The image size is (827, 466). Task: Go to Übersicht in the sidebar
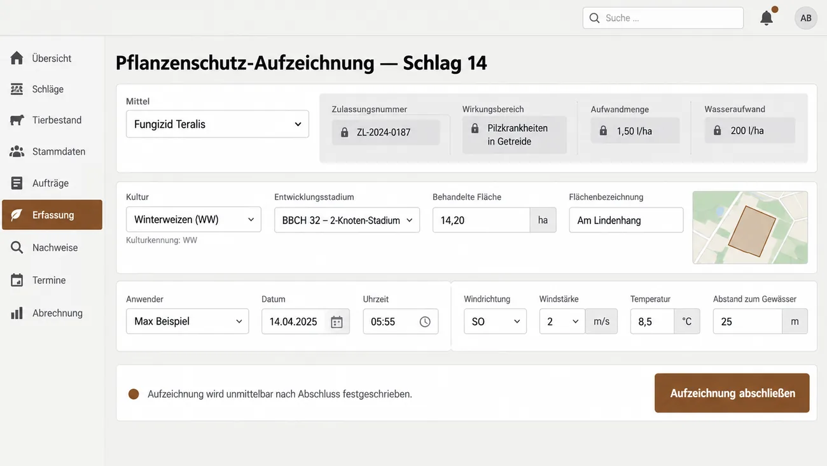click(52, 58)
